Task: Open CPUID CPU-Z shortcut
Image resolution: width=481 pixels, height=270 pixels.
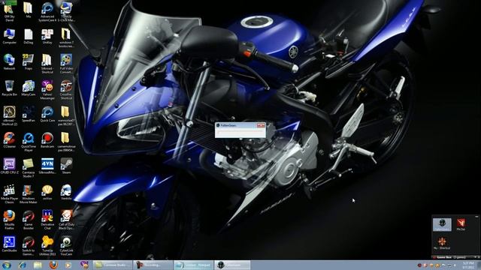Action: click(9, 166)
